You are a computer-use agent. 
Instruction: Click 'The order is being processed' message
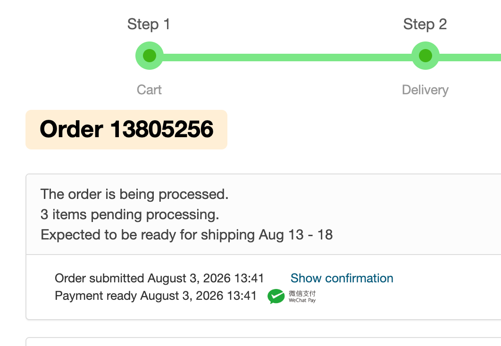[x=134, y=194]
